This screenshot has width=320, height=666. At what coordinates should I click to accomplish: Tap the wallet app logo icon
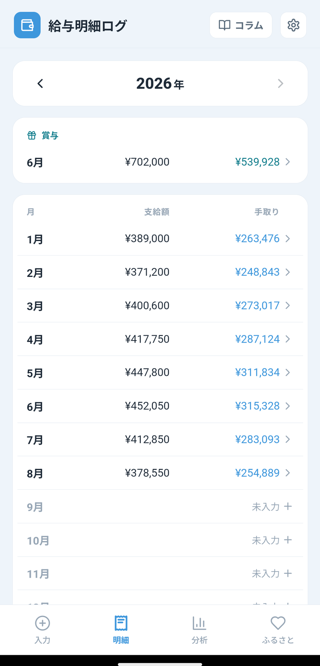pyautogui.click(x=27, y=25)
